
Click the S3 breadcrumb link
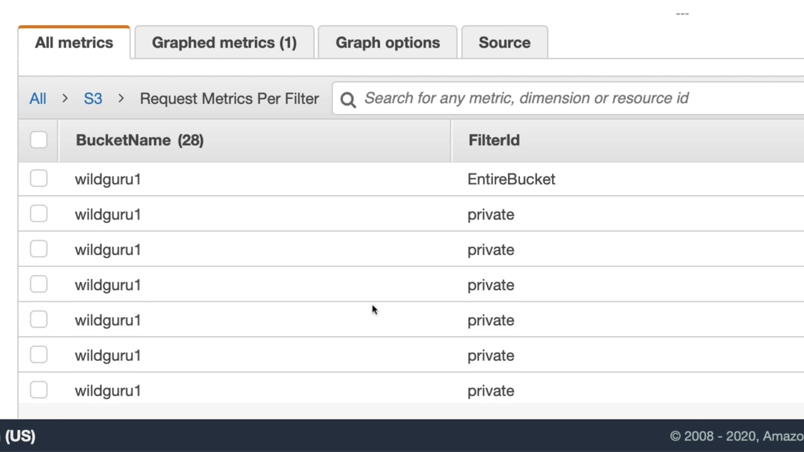(93, 99)
